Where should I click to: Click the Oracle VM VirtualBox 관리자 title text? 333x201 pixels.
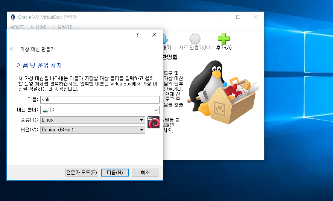pos(47,17)
